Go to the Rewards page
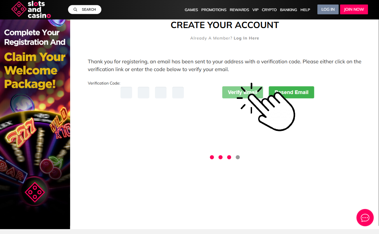 (239, 10)
